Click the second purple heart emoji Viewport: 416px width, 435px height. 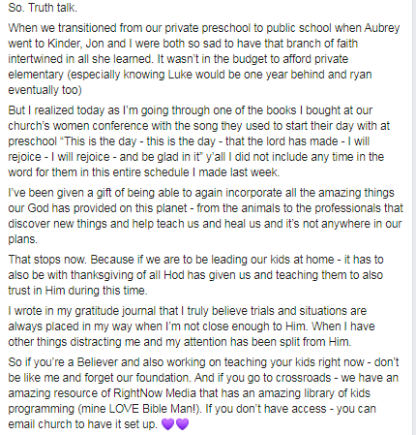(182, 423)
